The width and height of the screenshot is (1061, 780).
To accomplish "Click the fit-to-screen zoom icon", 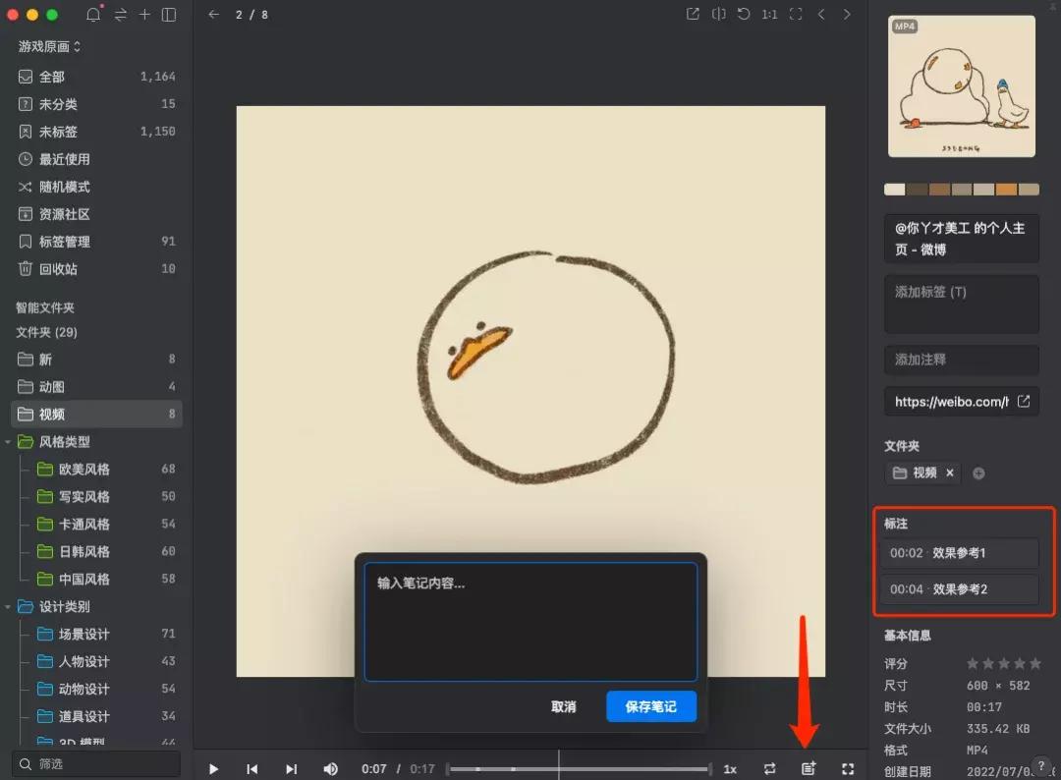I will (796, 15).
